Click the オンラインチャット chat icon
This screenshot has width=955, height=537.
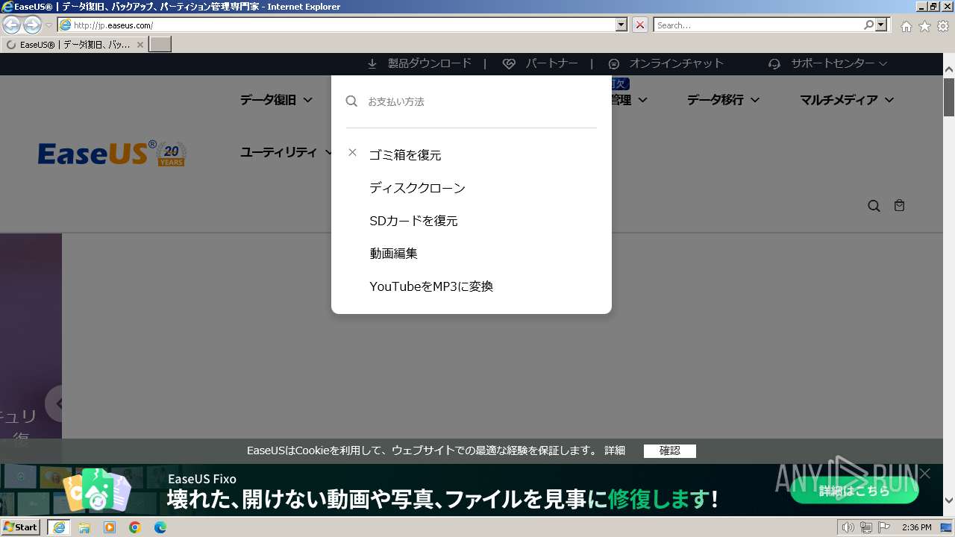[x=614, y=64]
